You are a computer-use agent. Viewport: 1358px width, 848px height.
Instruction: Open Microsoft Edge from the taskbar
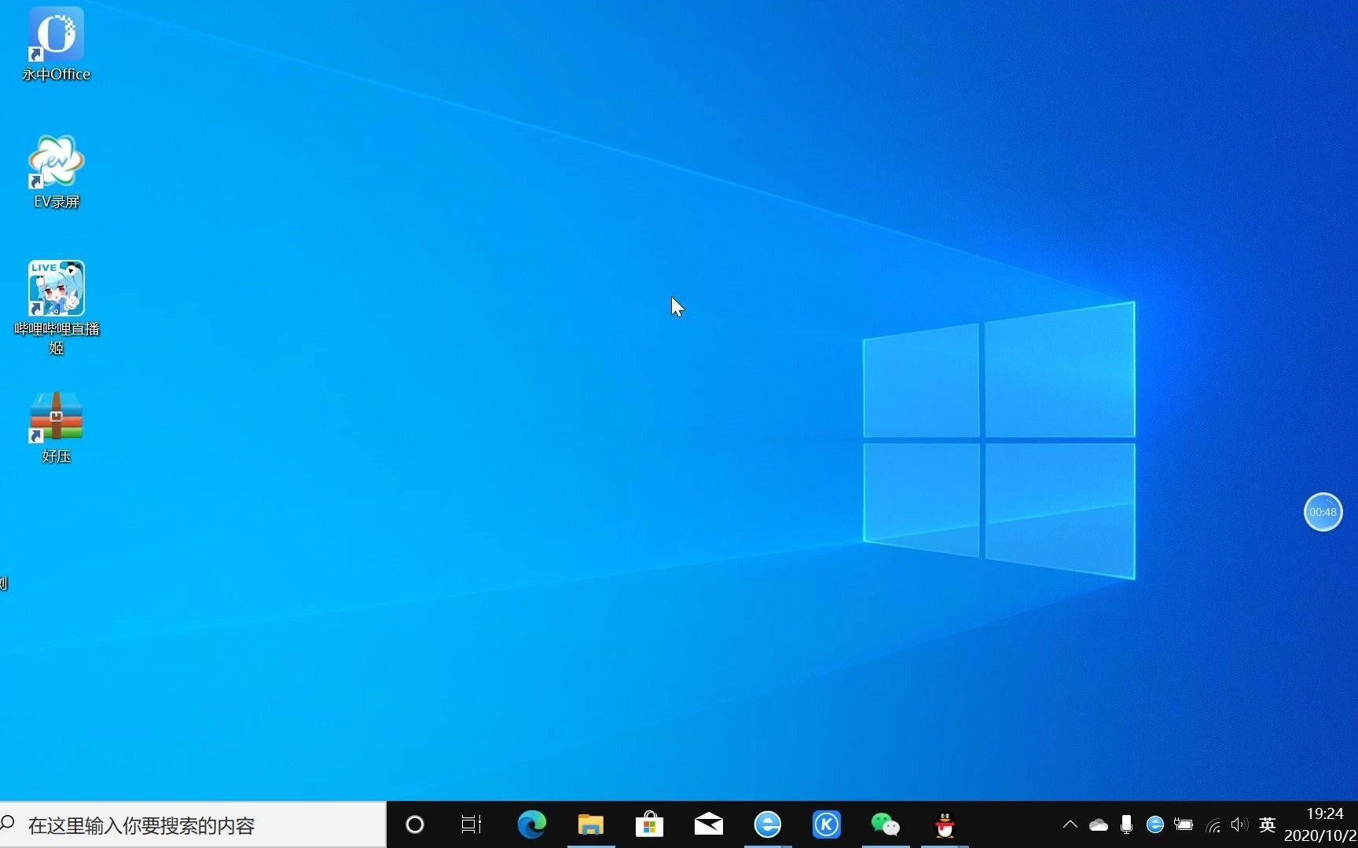531,824
